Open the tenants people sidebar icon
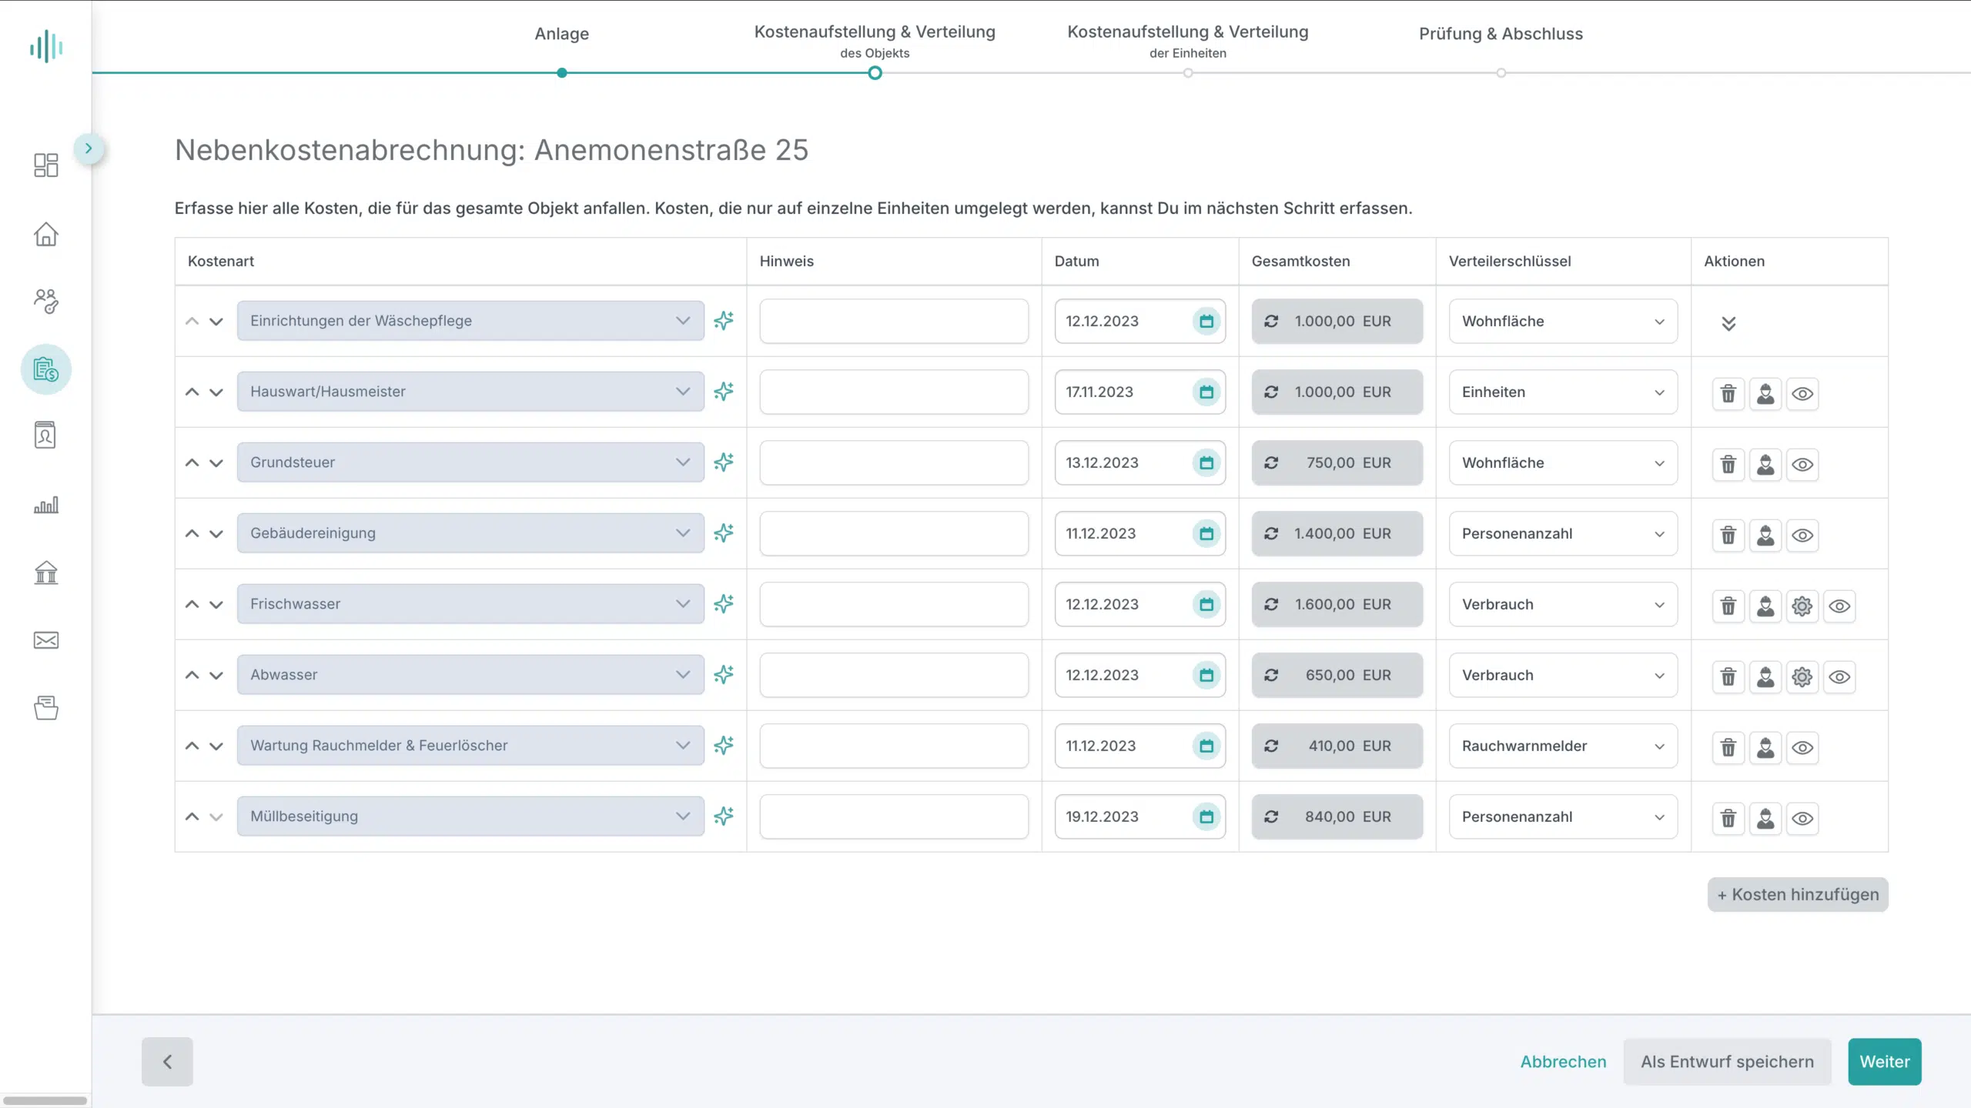 coord(46,301)
